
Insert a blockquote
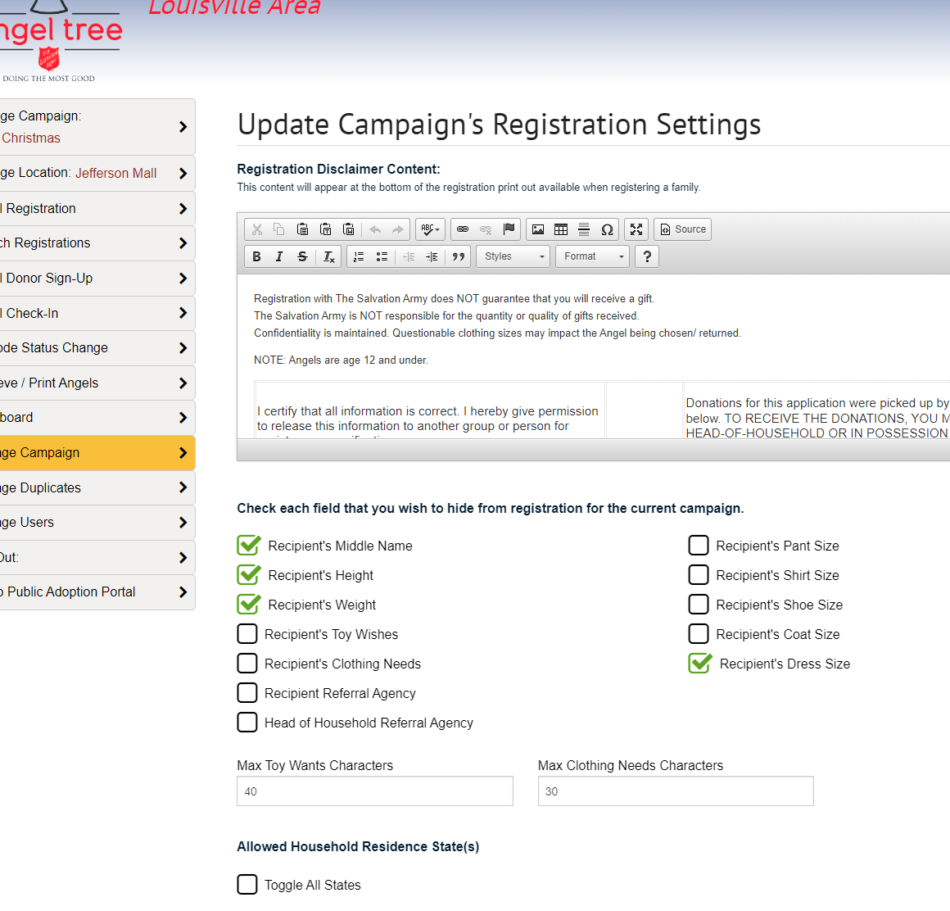(459, 256)
